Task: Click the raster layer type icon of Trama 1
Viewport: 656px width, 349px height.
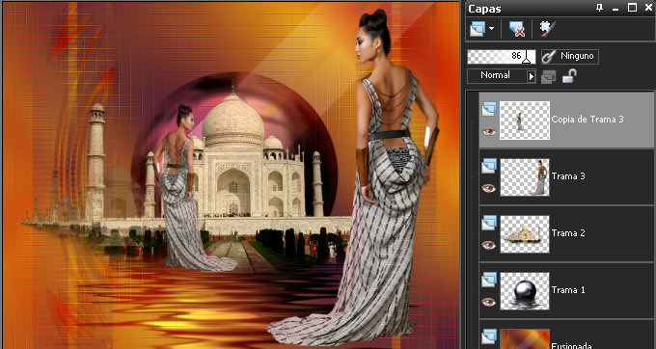Action: click(489, 280)
